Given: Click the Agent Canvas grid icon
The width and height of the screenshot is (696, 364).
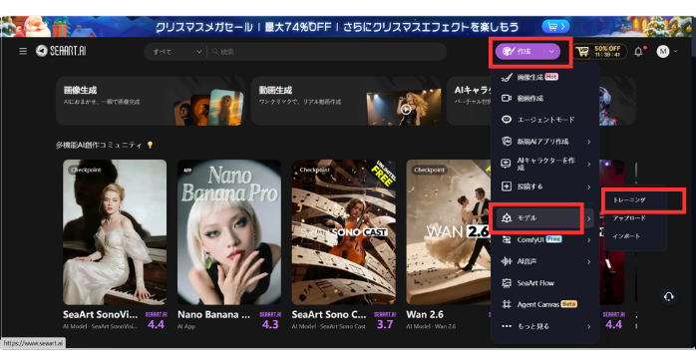Looking at the screenshot, I should (507, 304).
